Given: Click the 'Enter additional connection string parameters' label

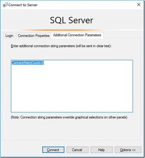Looking at the screenshot, I should [x=61, y=46].
